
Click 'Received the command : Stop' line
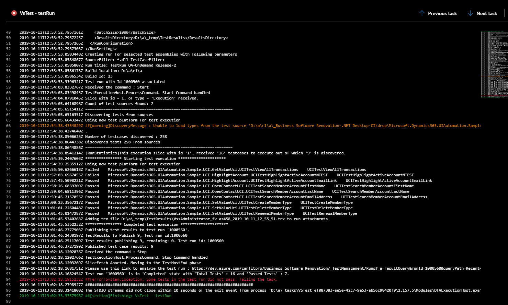(x=83, y=252)
